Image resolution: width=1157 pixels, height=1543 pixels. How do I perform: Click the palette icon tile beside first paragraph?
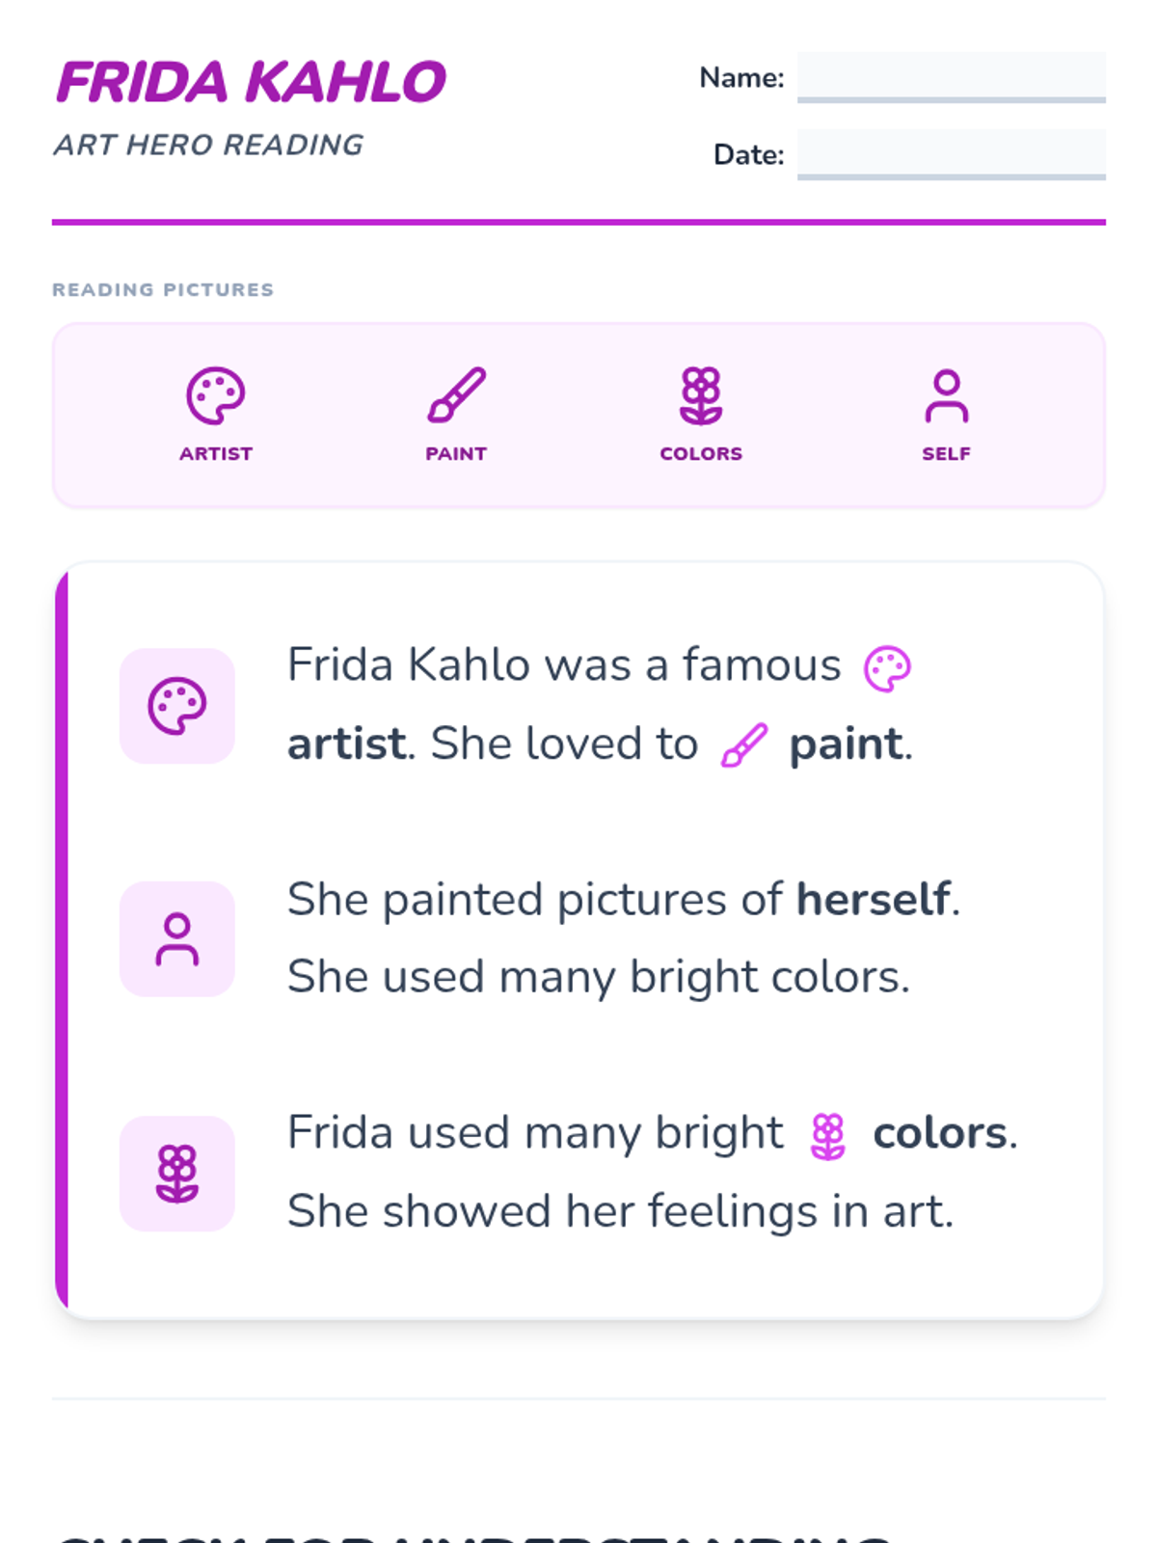pyautogui.click(x=177, y=706)
